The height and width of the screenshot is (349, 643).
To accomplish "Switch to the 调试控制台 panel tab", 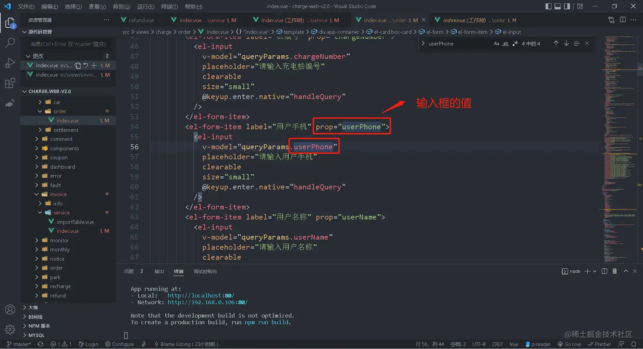I will (x=205, y=271).
